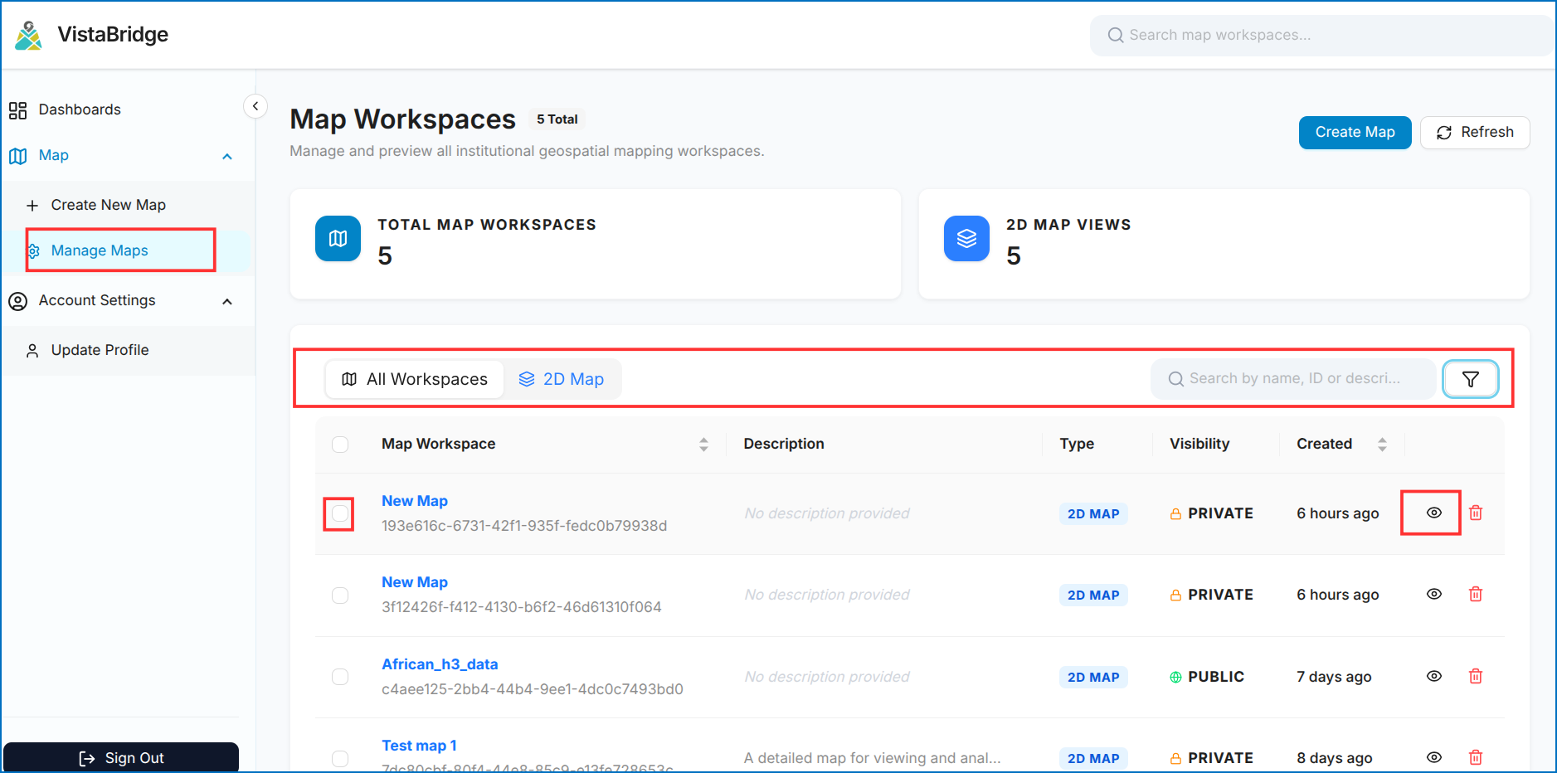Collapse the sidebar with arrow button
Image resolution: width=1557 pixels, height=773 pixels.
coord(255,106)
